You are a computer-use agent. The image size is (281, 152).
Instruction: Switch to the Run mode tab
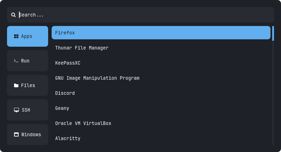[x=27, y=61]
